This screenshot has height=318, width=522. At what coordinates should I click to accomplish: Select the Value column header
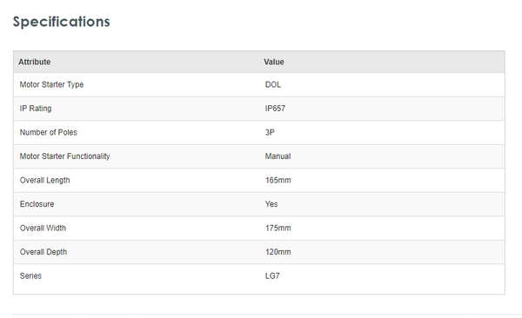[274, 62]
